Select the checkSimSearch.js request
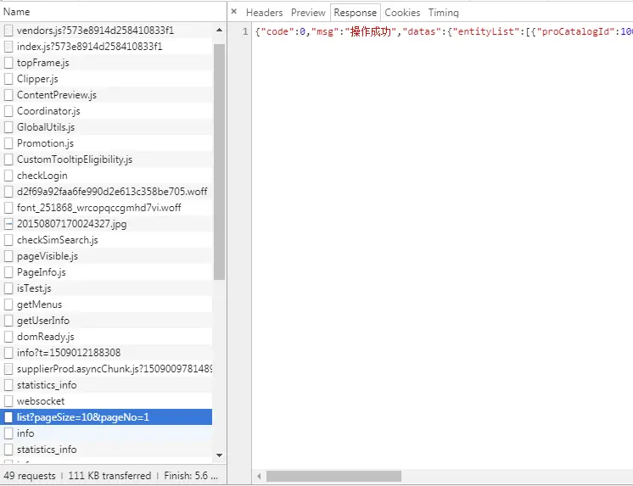 106,240
